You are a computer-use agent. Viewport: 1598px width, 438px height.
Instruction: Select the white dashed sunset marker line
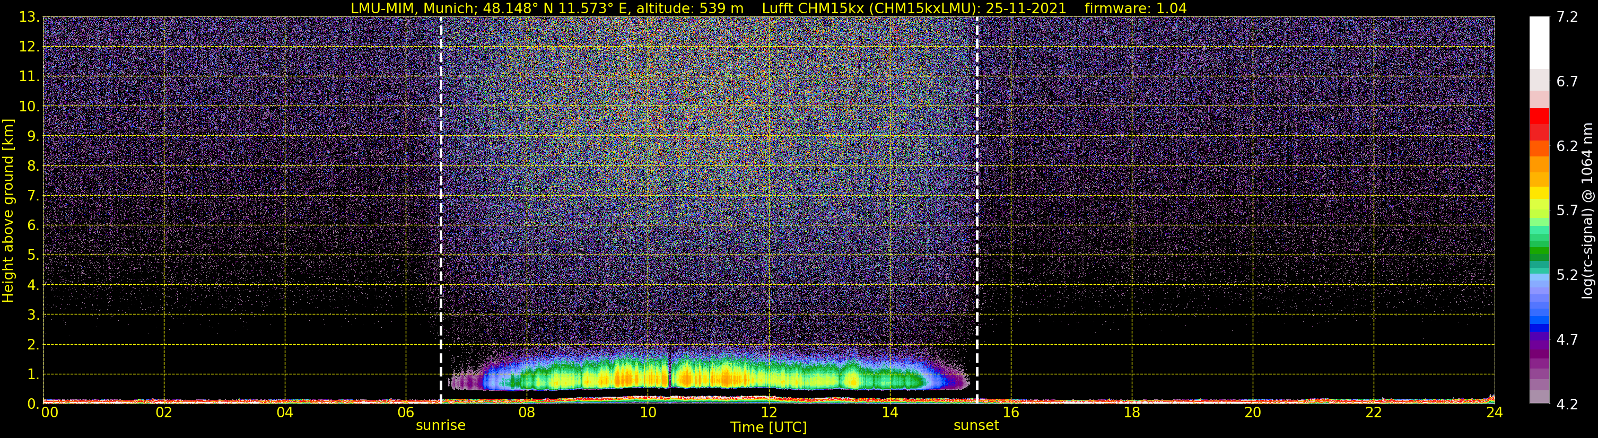pos(977,209)
